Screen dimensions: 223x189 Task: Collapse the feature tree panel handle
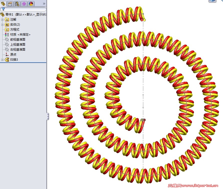48,116
